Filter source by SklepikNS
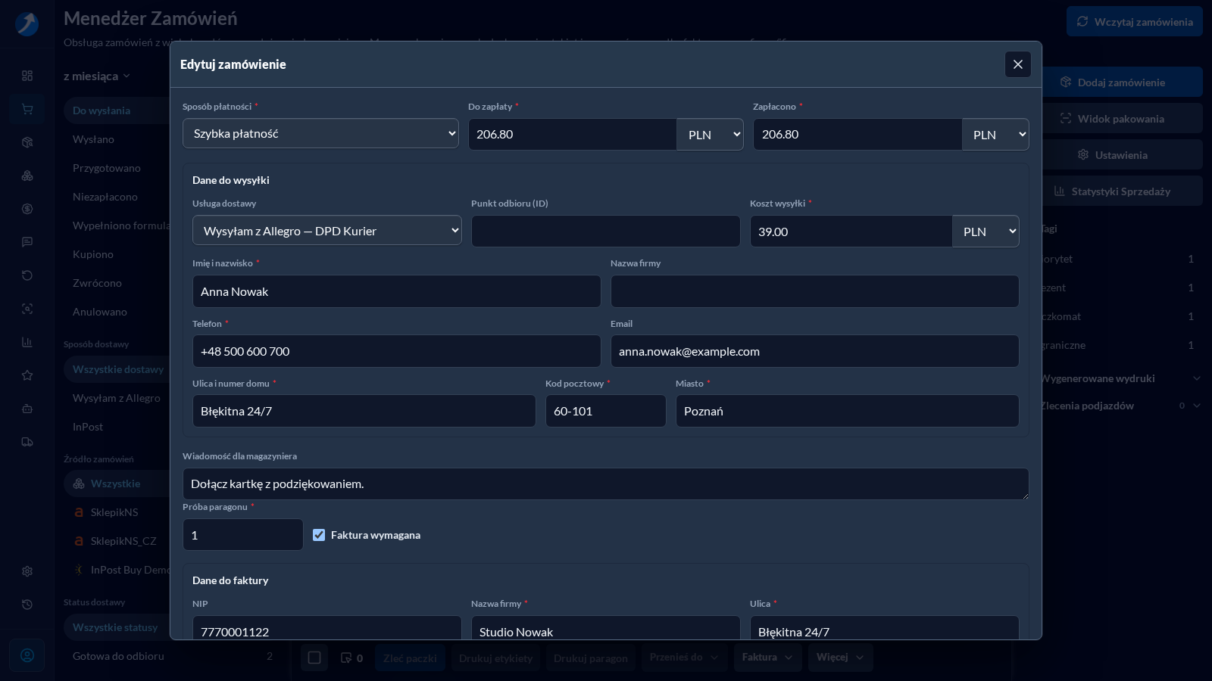Image resolution: width=1212 pixels, height=681 pixels. 117,512
